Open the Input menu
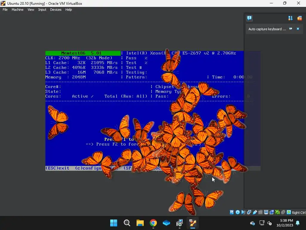The width and height of the screenshot is (306, 230). [42, 10]
